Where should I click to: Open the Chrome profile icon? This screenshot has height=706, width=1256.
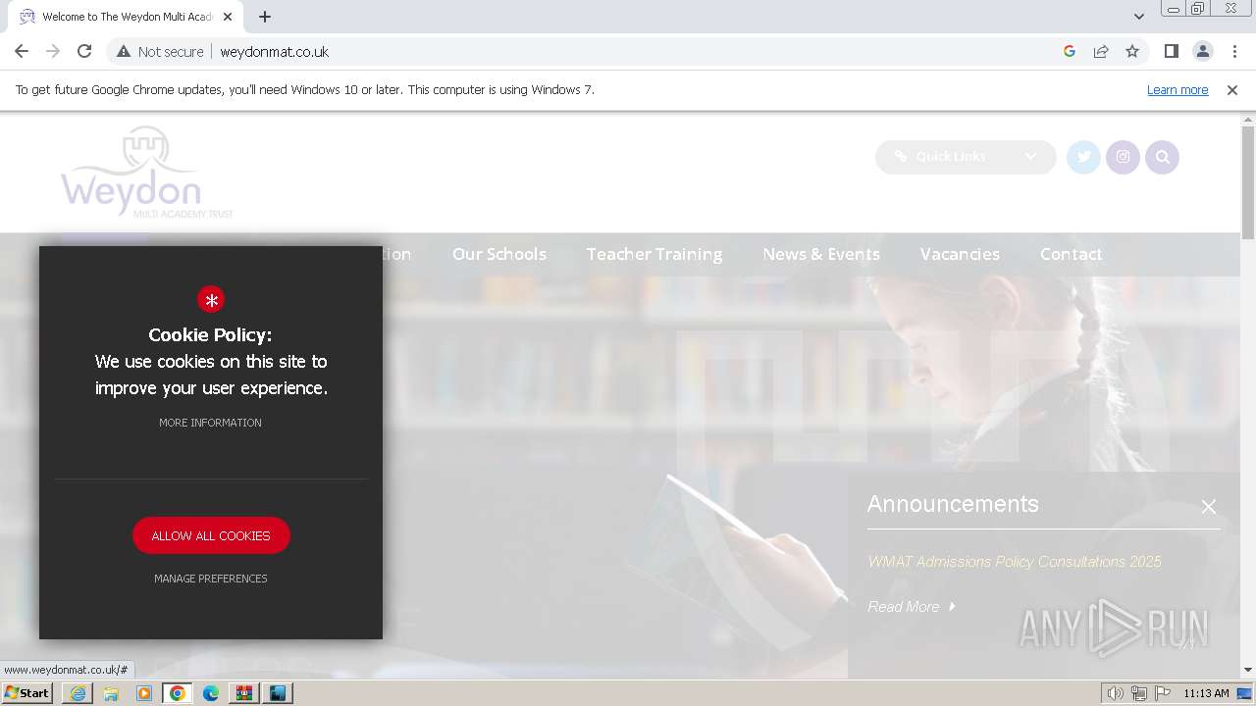(x=1202, y=51)
